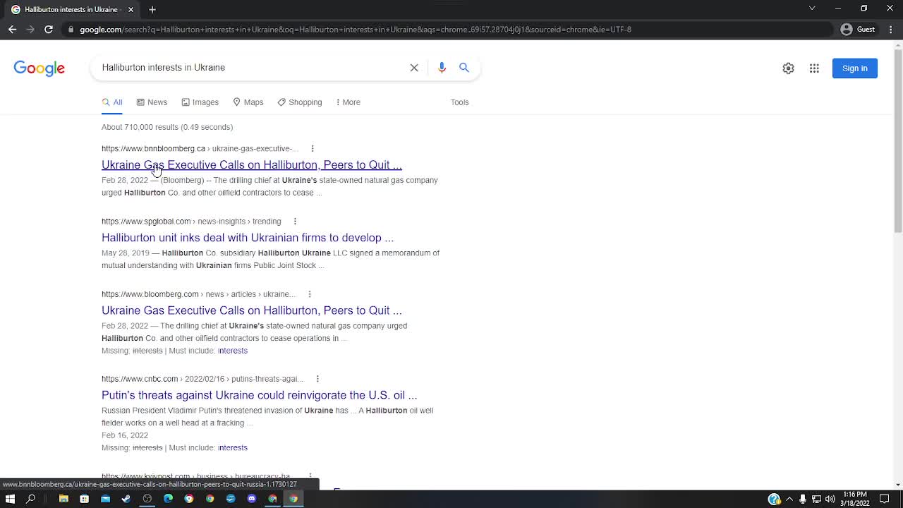Open the network tray icon
Image resolution: width=903 pixels, height=508 pixels.
click(816, 499)
